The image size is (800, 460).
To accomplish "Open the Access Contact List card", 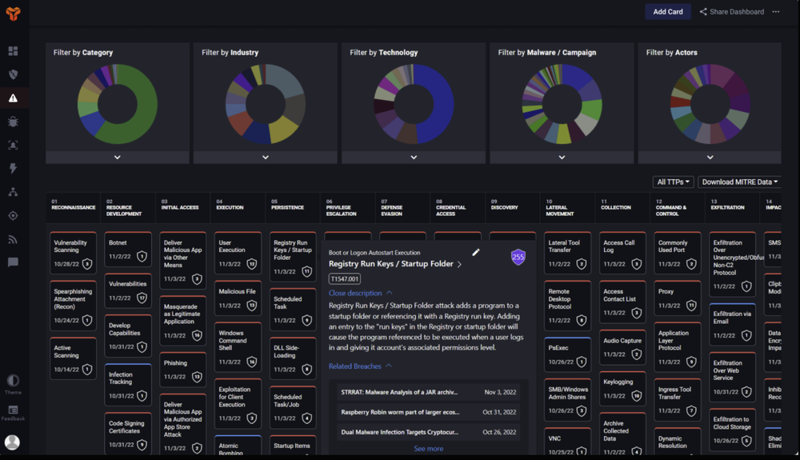I will click(x=622, y=302).
